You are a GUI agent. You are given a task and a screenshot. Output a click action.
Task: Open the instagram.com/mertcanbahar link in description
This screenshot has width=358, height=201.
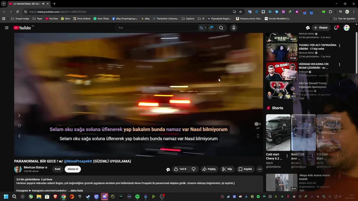click(x=50, y=191)
